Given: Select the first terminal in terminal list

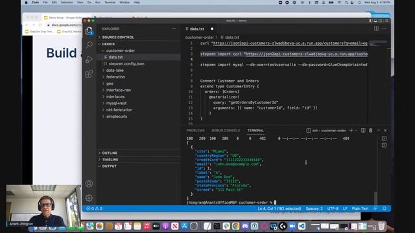Looking at the screenshot, I should pos(385,139).
